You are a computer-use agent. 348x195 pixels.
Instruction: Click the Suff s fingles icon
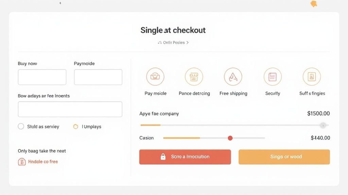pos(312,77)
